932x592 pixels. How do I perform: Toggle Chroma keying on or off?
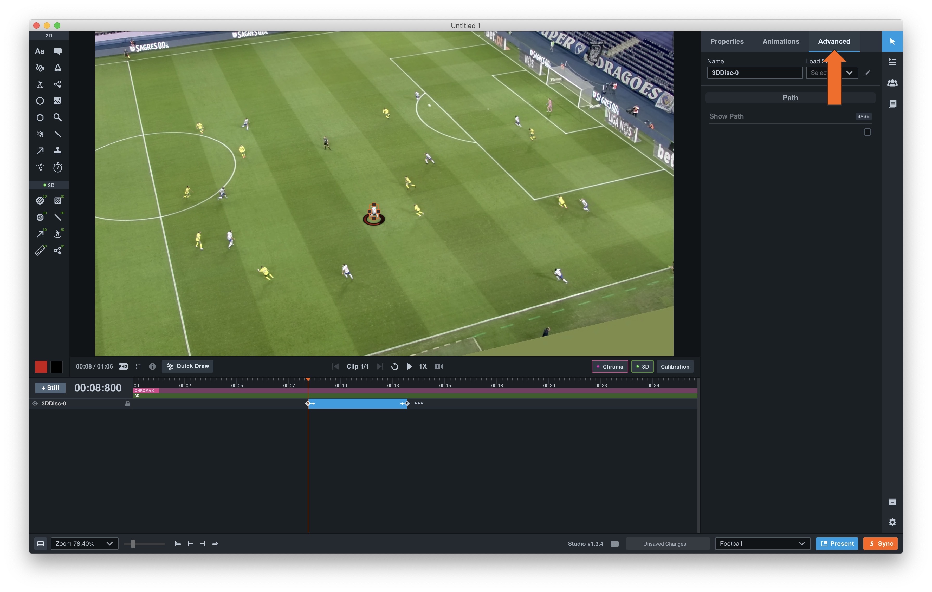tap(610, 366)
